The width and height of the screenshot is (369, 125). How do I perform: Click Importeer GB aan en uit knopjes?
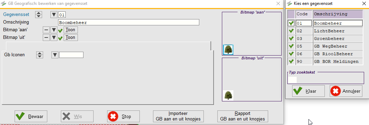(x=178, y=116)
